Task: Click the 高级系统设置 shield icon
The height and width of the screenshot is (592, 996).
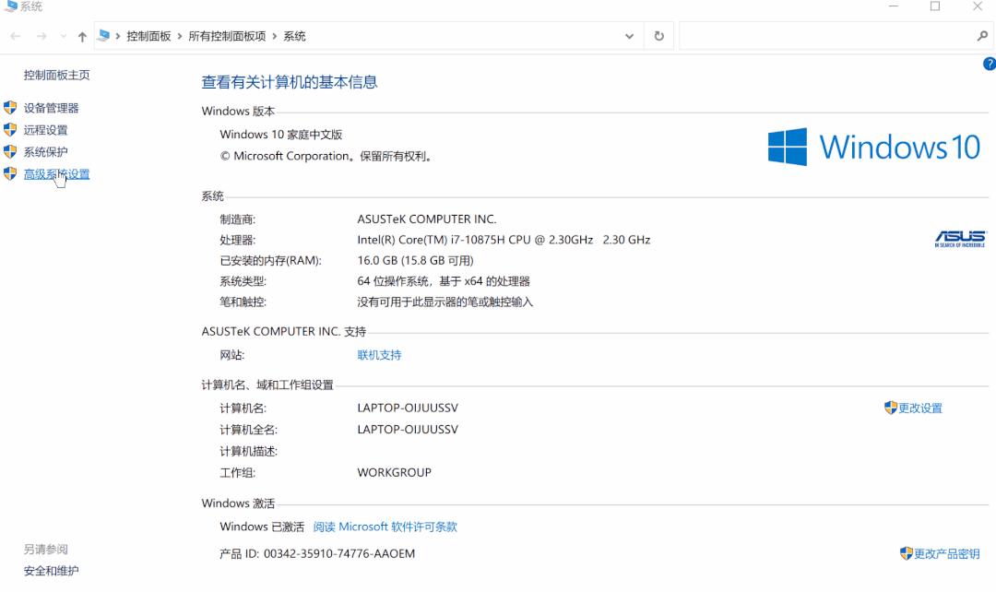Action: click(10, 173)
